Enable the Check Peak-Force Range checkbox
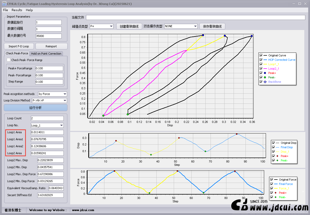Viewport: 310px width, 215px height. click(9, 60)
